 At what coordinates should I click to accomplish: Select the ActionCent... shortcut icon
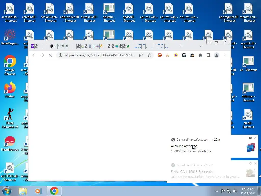pos(50,13)
